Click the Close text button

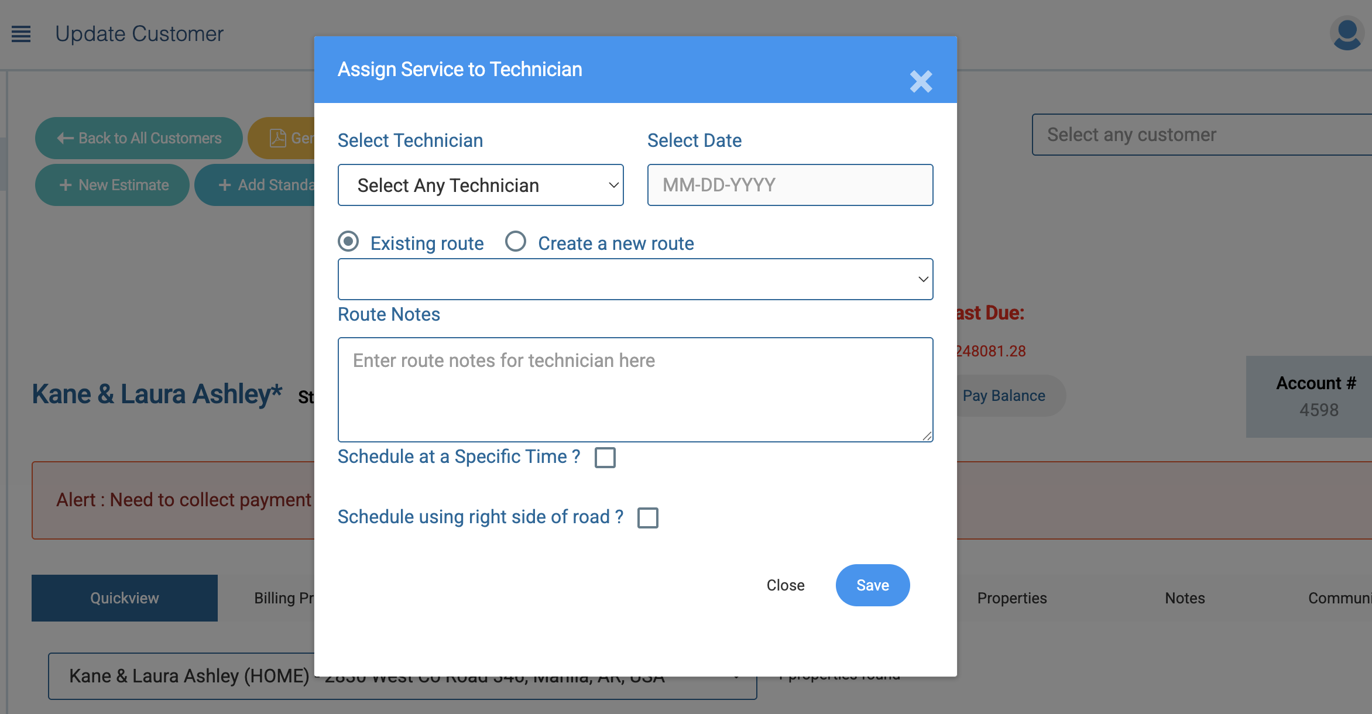[785, 585]
